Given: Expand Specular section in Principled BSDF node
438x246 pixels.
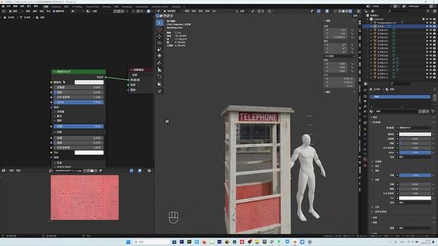Looking at the screenshot, I should (55, 116).
